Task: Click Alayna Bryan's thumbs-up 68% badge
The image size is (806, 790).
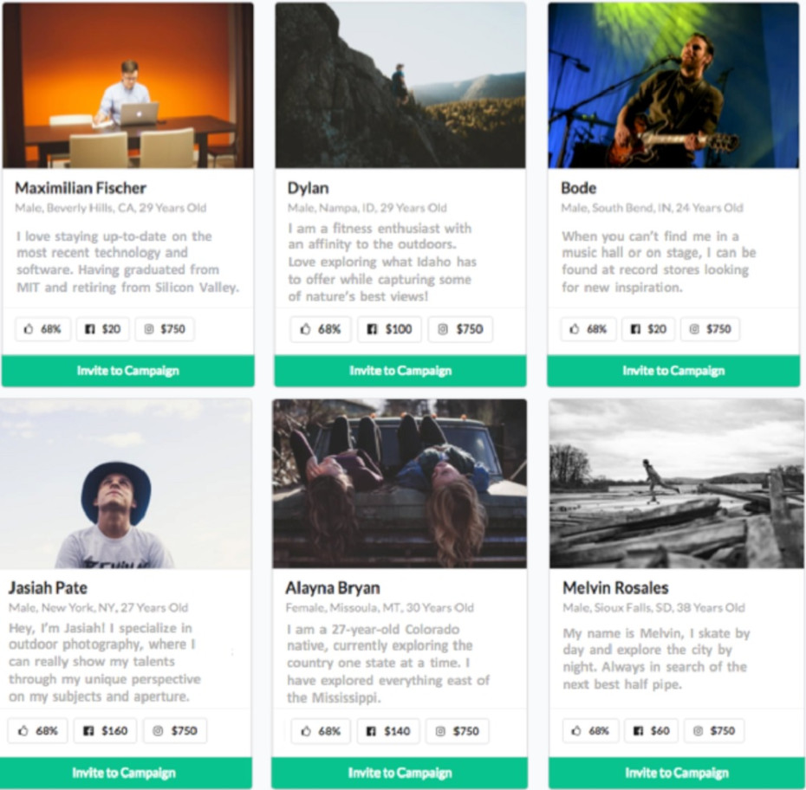Action: coord(321,731)
